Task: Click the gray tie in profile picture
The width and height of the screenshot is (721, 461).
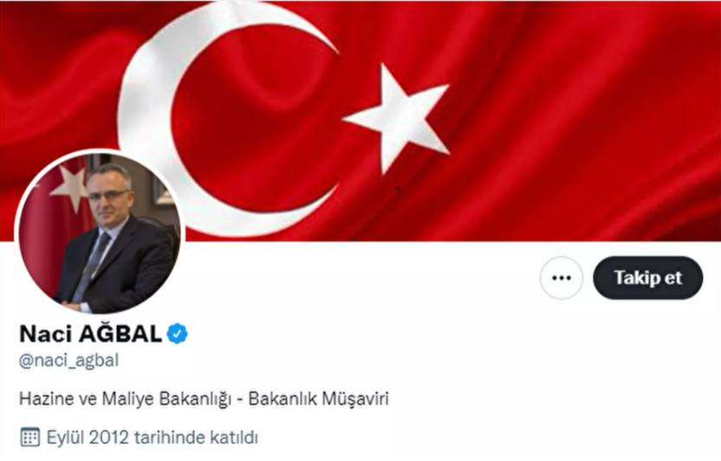Action: pos(91,268)
